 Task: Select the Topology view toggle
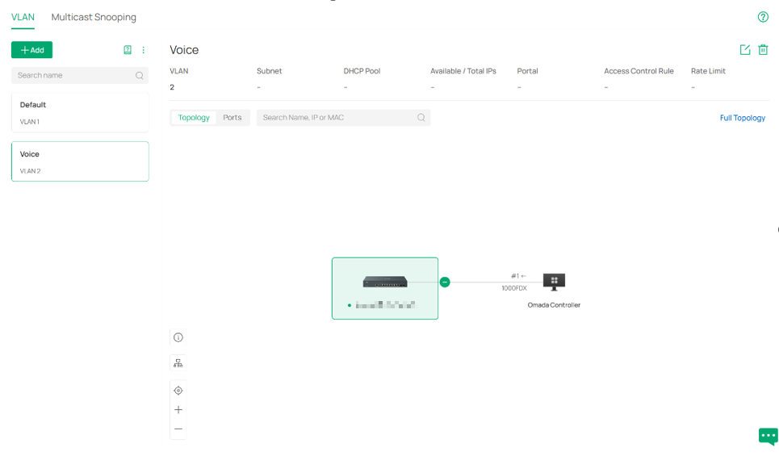194,118
